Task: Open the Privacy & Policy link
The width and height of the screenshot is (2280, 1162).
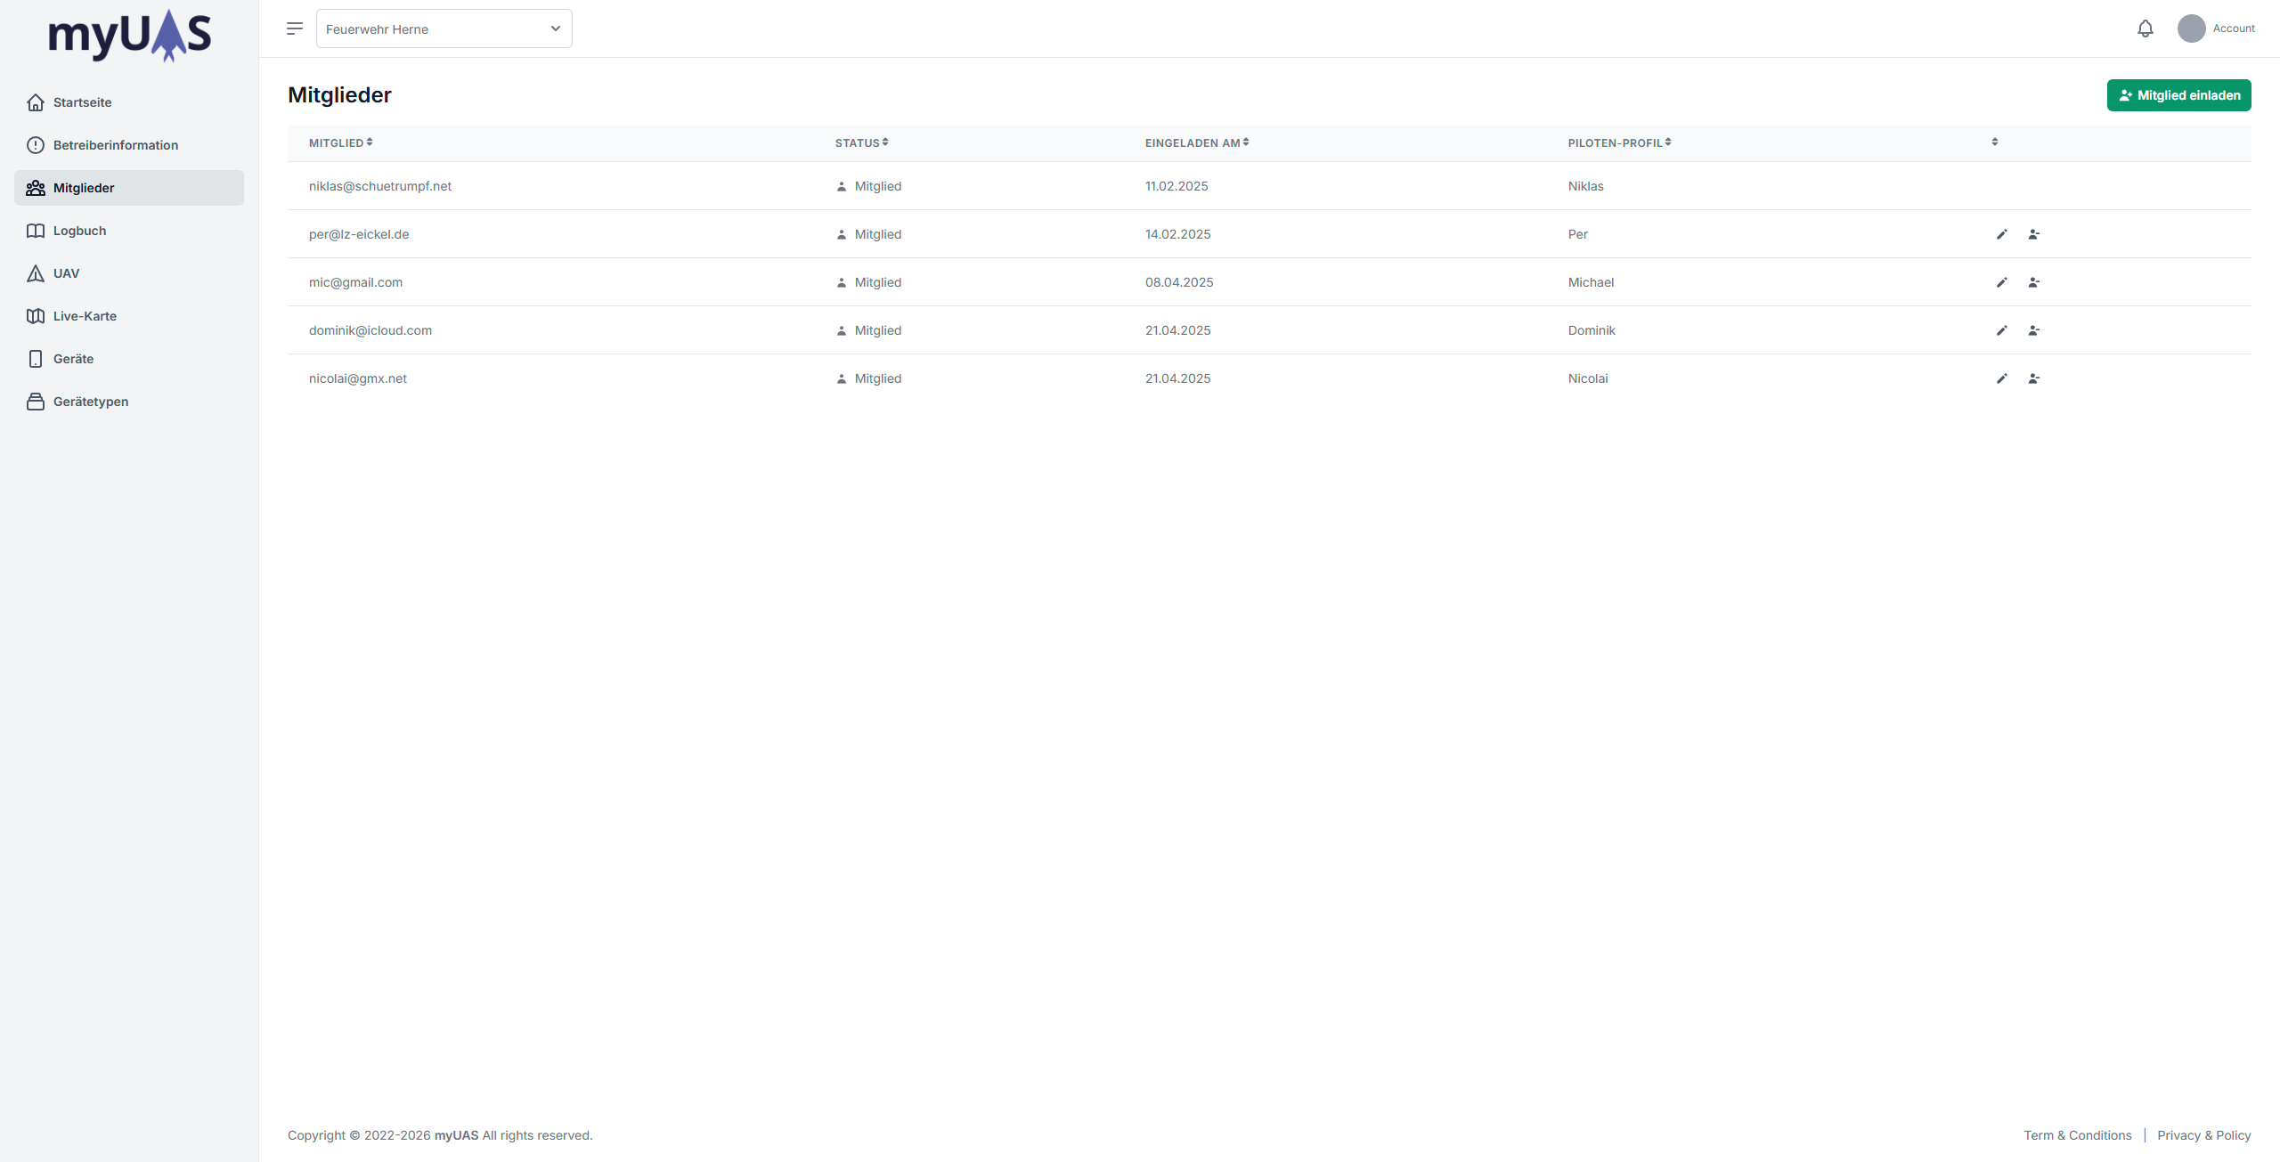Action: (x=2203, y=1135)
